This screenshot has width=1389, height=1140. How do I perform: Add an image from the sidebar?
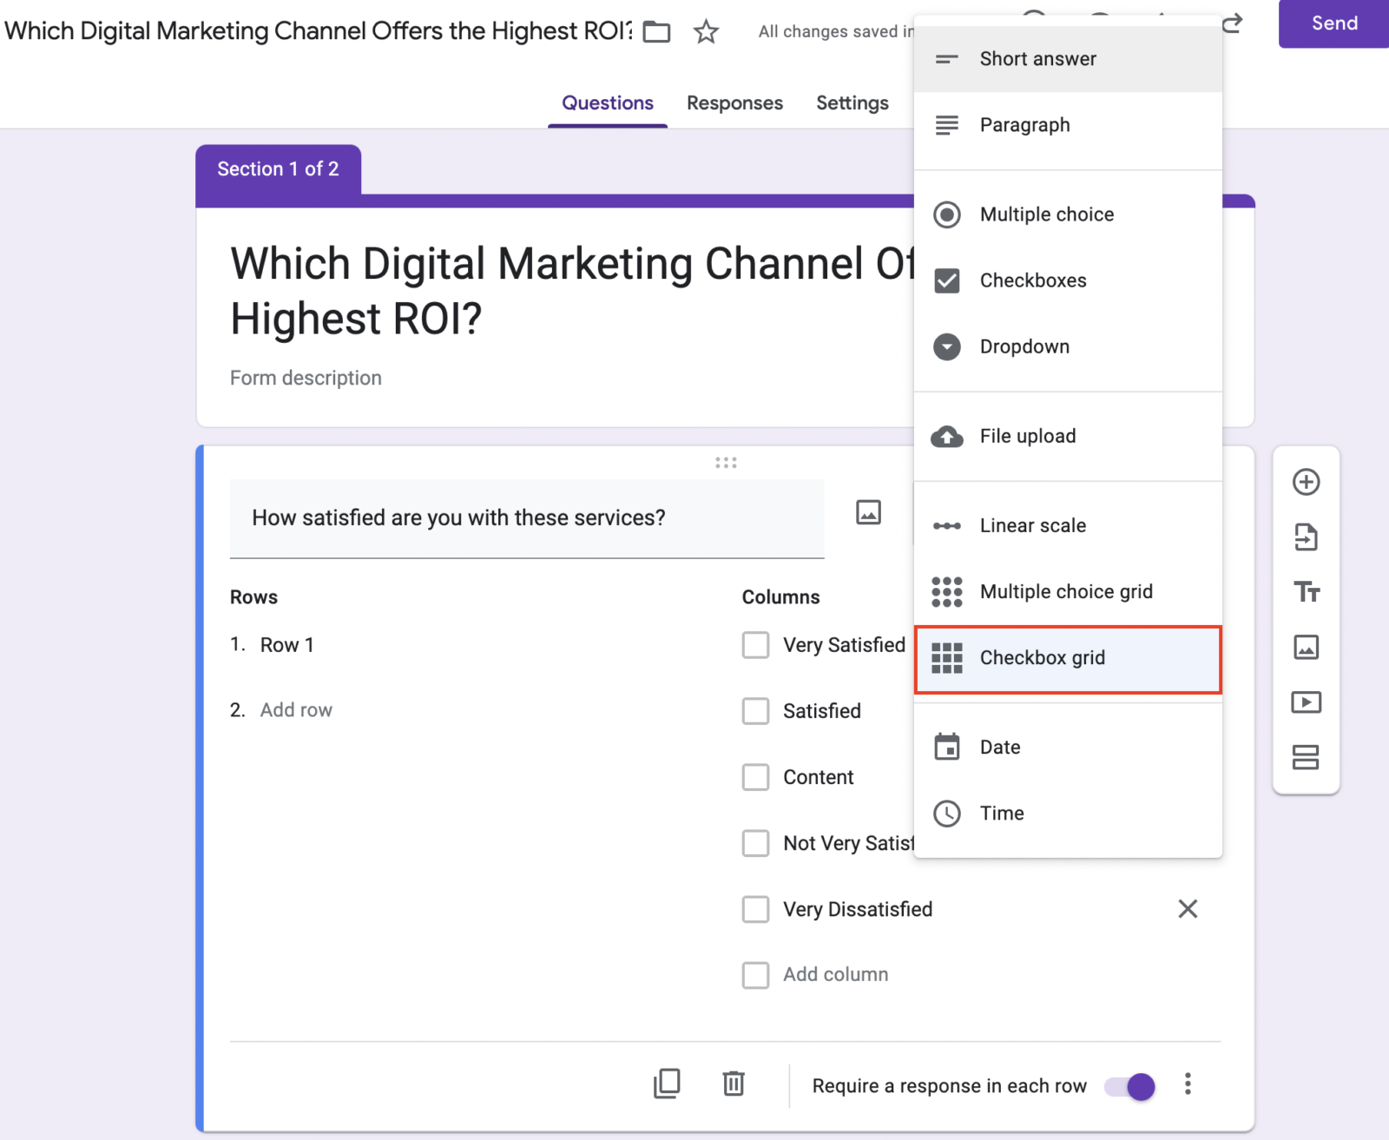(x=1306, y=647)
